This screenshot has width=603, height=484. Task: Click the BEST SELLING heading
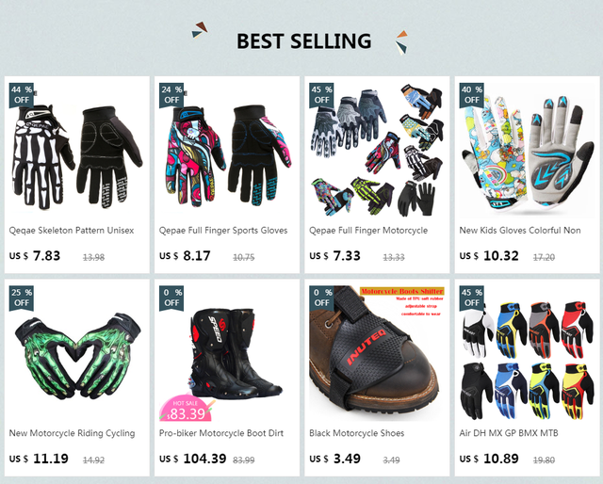tap(303, 41)
